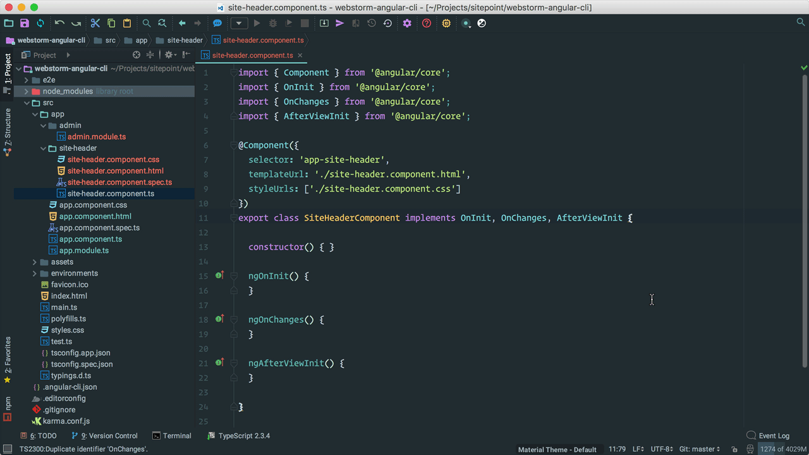Run the current configuration using the Run icon

[x=257, y=23]
